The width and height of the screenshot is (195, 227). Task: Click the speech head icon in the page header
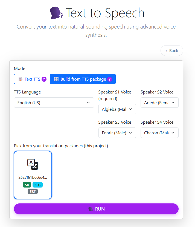tap(57, 12)
